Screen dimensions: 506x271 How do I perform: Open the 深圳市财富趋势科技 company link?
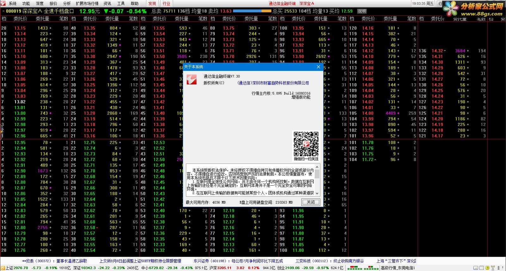pos(273,83)
